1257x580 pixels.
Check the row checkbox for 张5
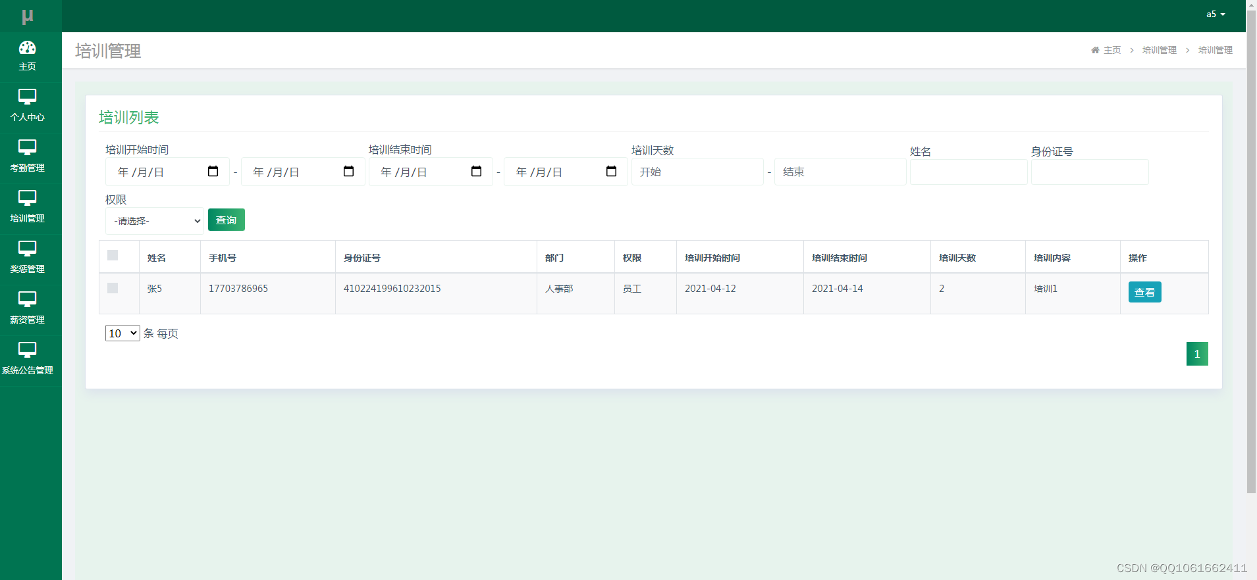pyautogui.click(x=113, y=288)
